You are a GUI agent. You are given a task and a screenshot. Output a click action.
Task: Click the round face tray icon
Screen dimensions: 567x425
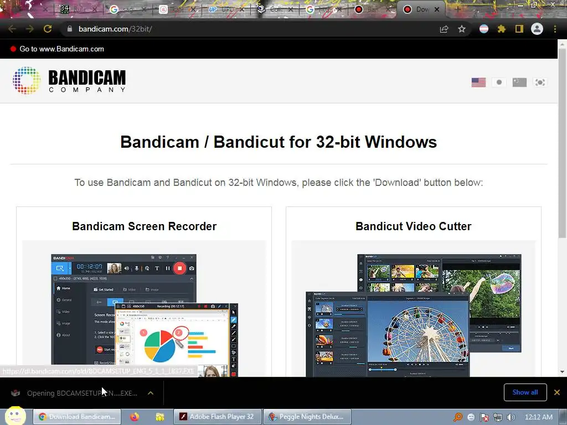pos(471,417)
